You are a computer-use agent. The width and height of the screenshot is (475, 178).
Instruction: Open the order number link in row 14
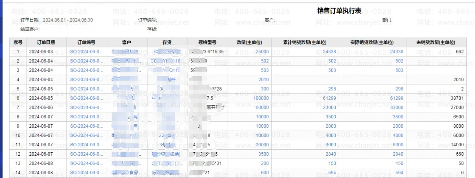tap(86, 173)
